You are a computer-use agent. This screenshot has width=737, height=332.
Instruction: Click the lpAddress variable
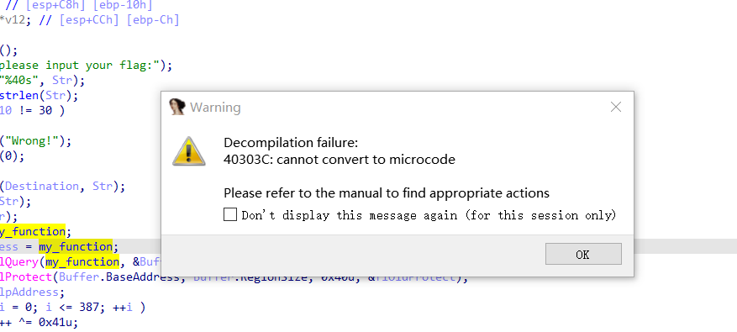[x=29, y=292]
